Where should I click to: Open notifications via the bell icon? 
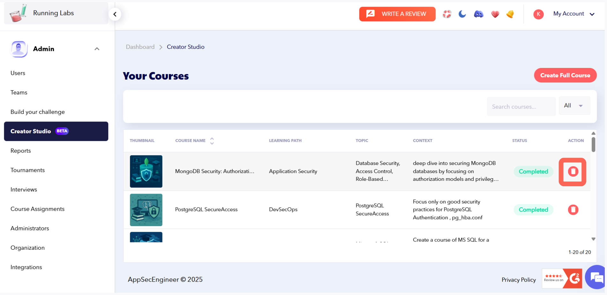point(510,14)
